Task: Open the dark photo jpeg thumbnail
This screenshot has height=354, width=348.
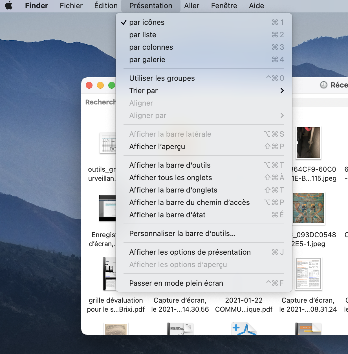Action: pos(308,143)
